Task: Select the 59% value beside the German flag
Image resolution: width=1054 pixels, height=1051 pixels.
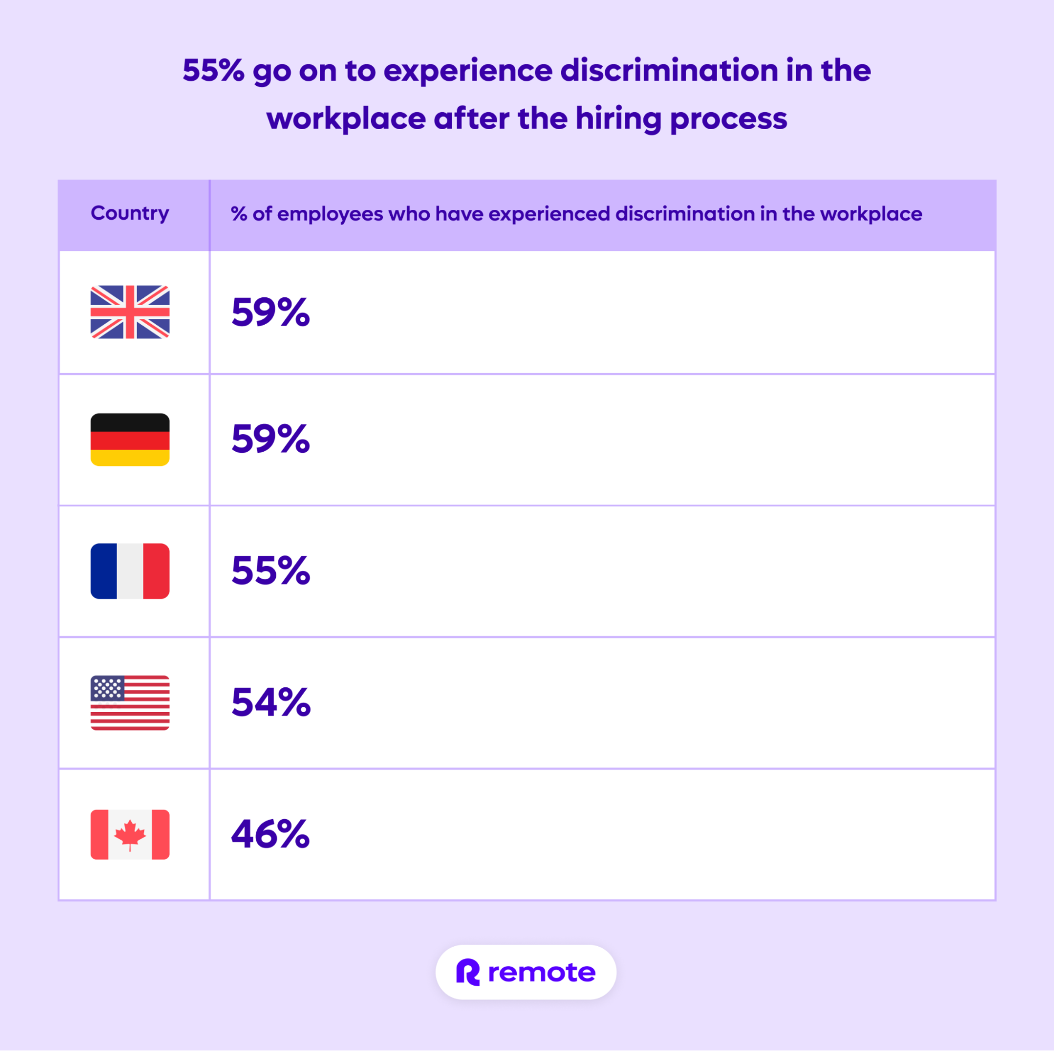Action: (270, 439)
